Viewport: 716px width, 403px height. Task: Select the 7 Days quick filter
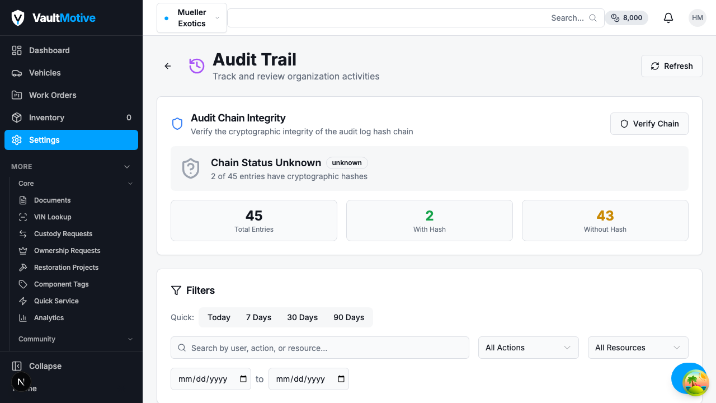point(258,317)
